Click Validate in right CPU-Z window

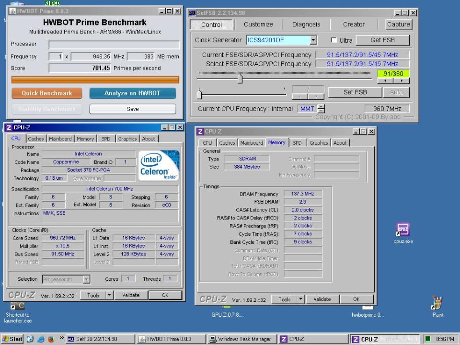click(322, 299)
